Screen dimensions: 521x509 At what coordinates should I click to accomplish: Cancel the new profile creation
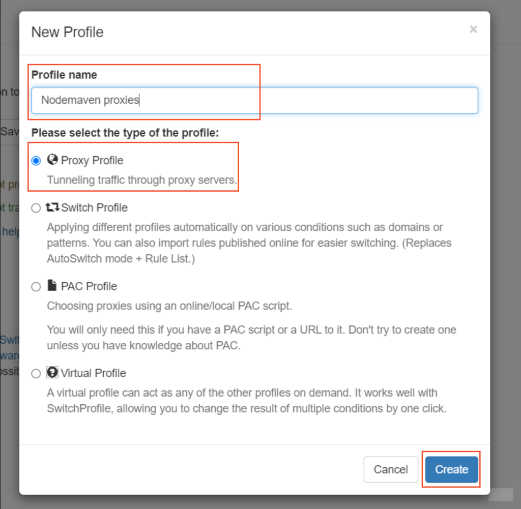click(x=391, y=469)
